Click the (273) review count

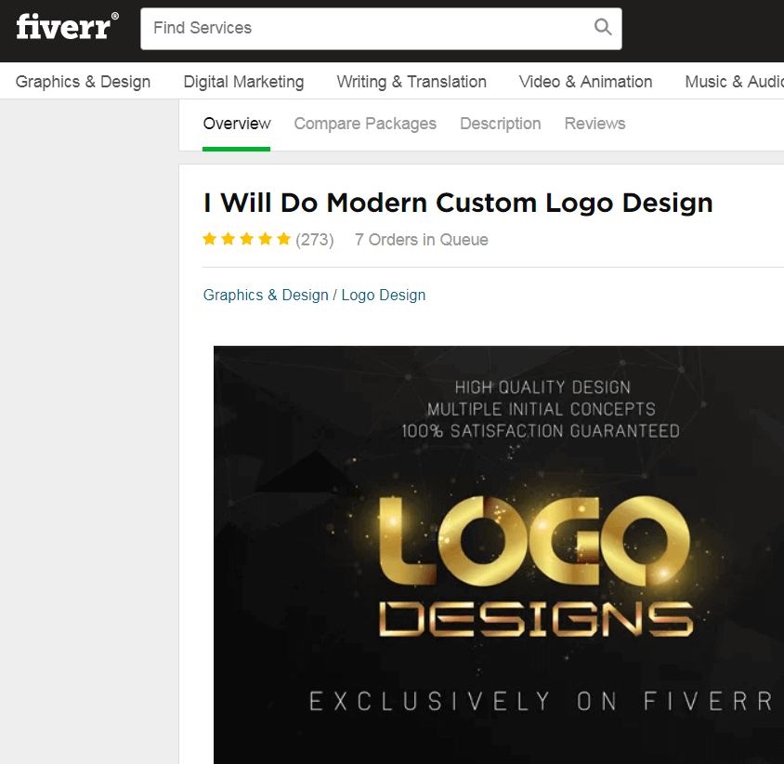(315, 240)
